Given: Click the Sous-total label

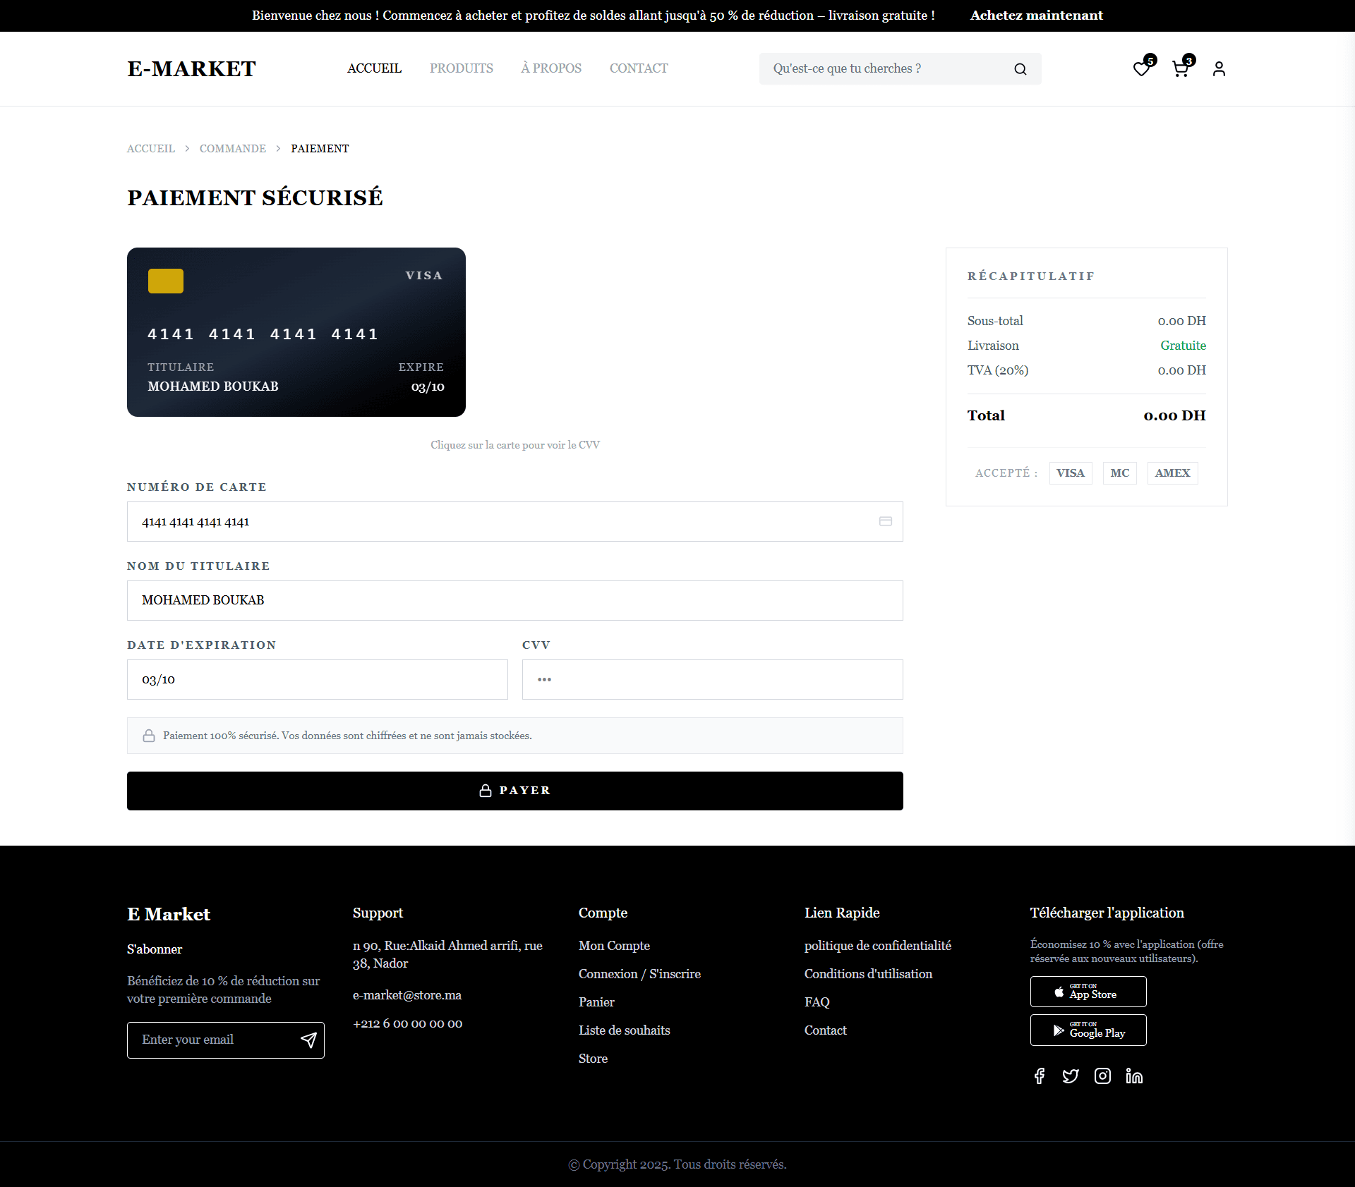Looking at the screenshot, I should click(995, 321).
